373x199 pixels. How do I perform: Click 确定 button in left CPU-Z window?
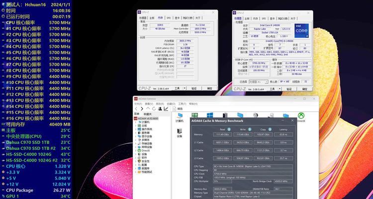(209, 89)
